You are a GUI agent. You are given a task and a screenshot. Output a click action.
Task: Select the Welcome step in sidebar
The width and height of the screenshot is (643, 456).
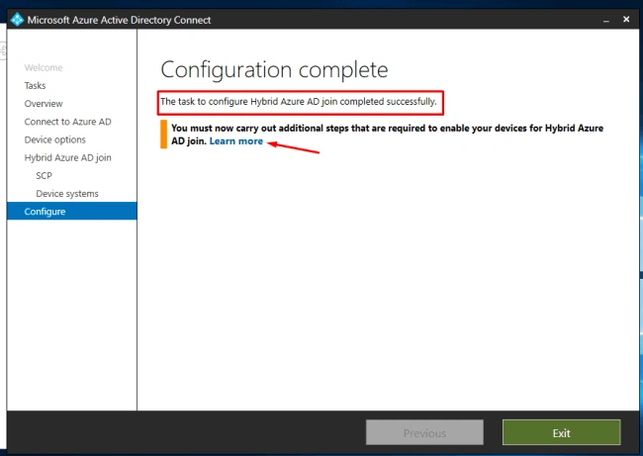(x=44, y=67)
